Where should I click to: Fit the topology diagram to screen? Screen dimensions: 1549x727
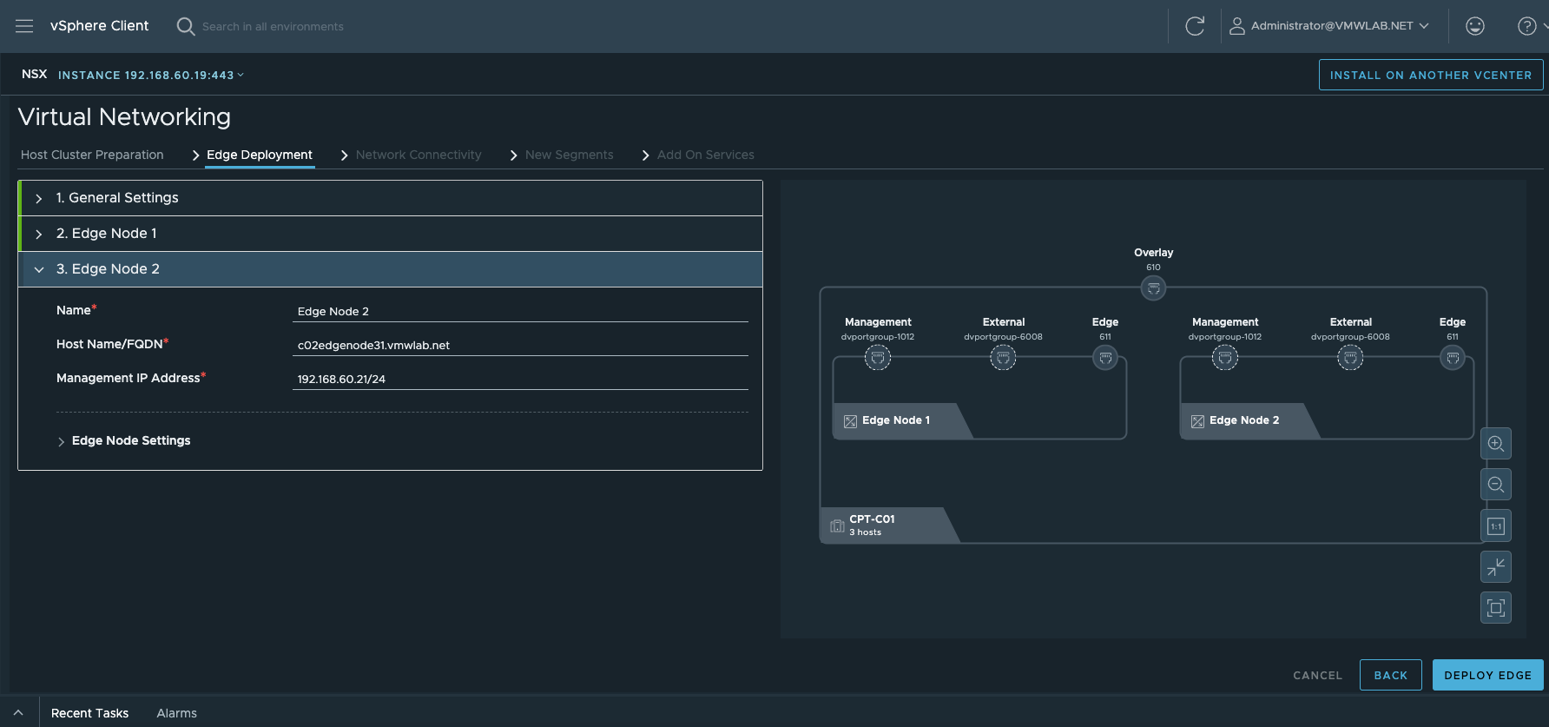(x=1495, y=608)
